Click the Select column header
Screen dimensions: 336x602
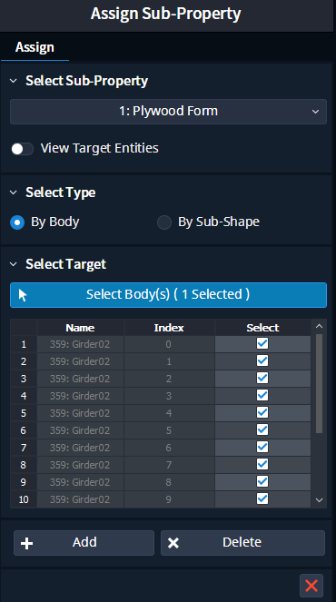point(262,328)
